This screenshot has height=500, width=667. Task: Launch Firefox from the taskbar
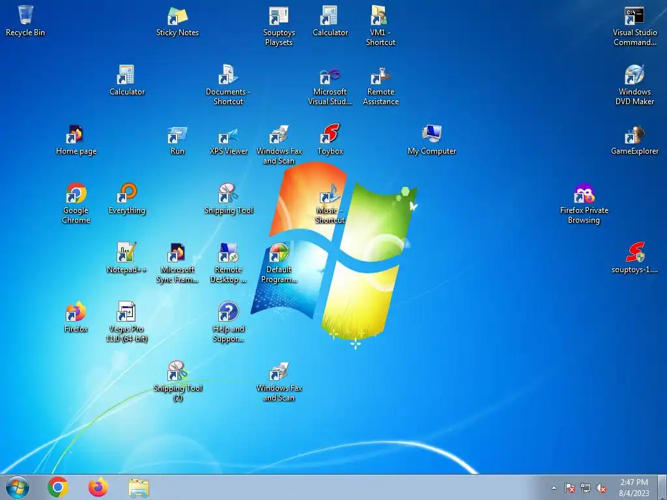pos(98,487)
